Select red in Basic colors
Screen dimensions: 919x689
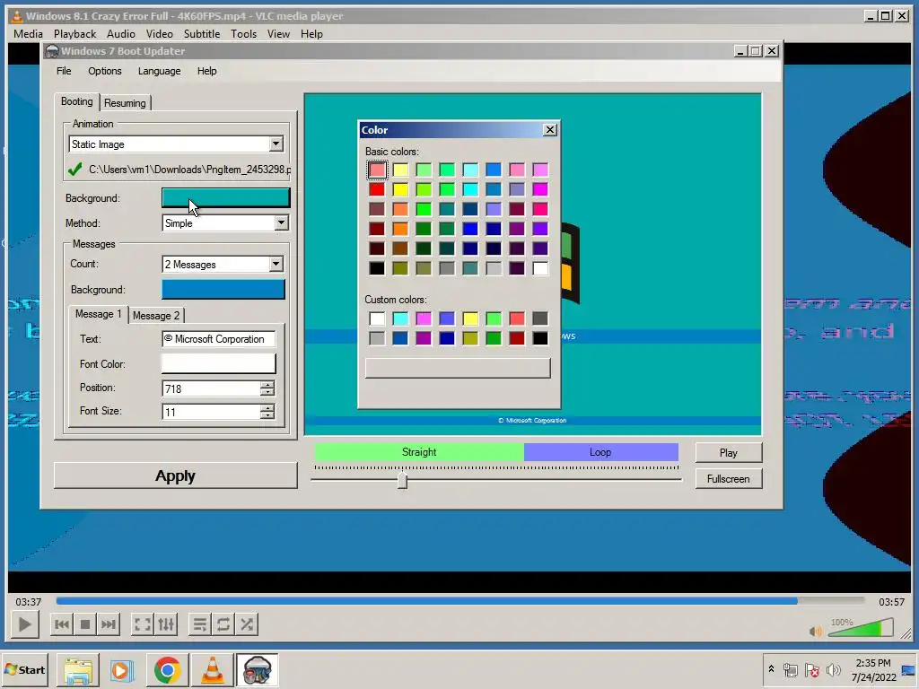(x=377, y=189)
